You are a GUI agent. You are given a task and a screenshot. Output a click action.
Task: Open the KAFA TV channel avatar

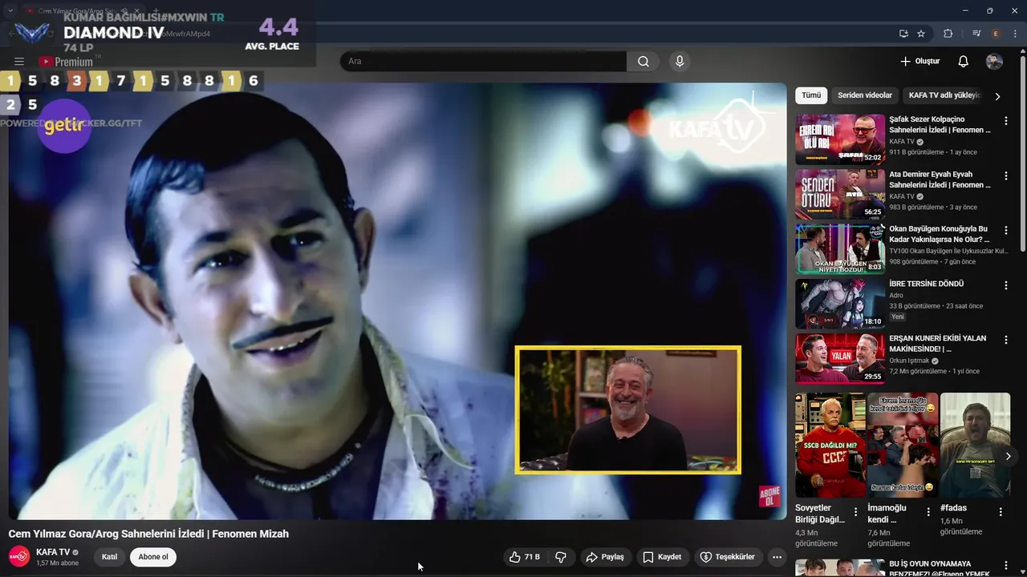point(19,556)
